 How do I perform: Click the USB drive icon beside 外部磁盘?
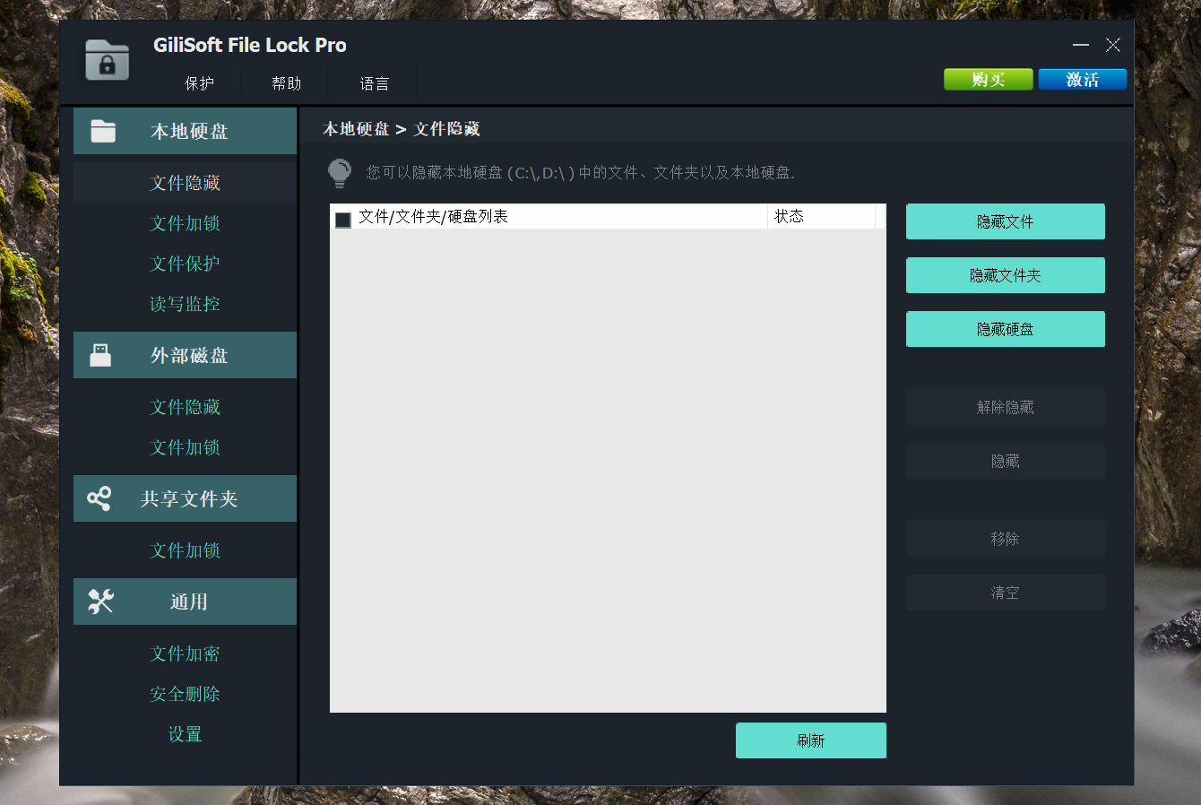click(x=100, y=355)
